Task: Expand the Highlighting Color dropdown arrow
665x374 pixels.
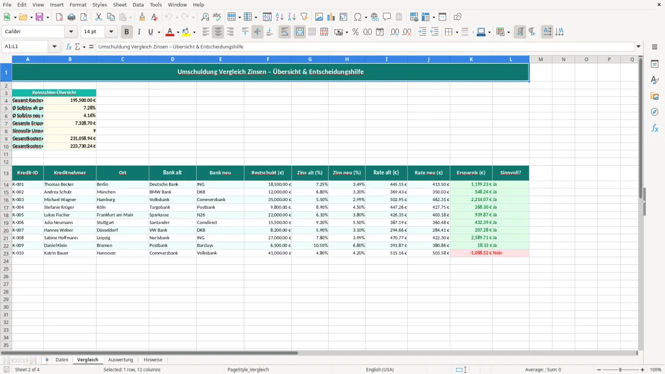Action: point(195,32)
